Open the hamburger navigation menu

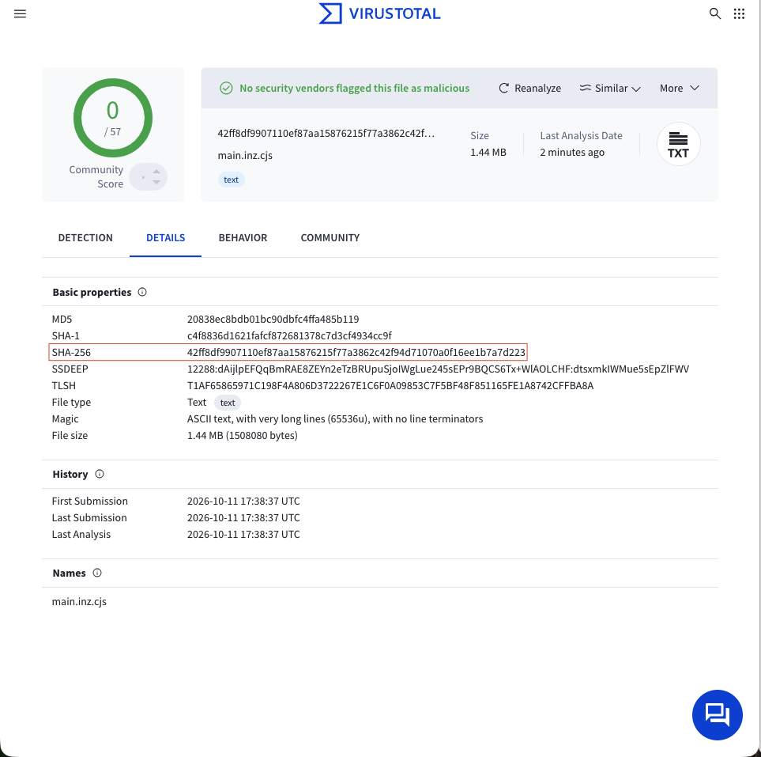(20, 13)
